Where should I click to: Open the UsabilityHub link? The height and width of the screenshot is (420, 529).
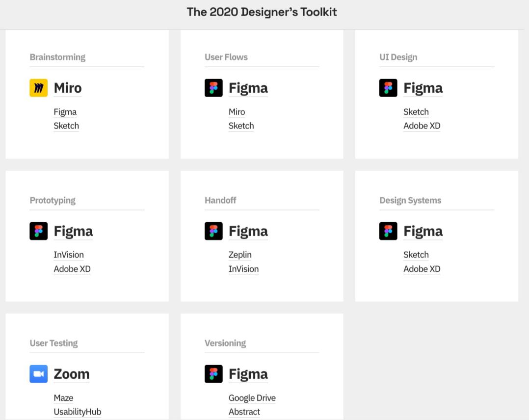(77, 412)
